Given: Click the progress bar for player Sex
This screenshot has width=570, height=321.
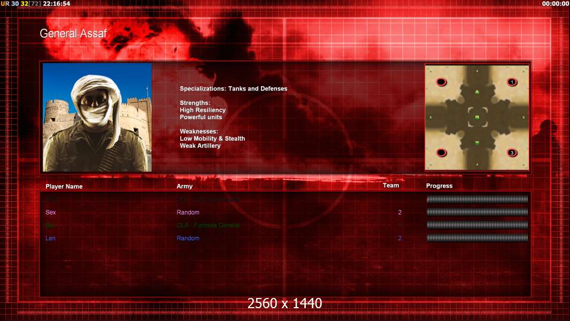Looking at the screenshot, I should tap(477, 212).
